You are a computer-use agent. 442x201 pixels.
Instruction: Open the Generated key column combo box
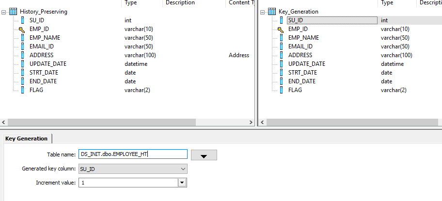tap(133, 169)
